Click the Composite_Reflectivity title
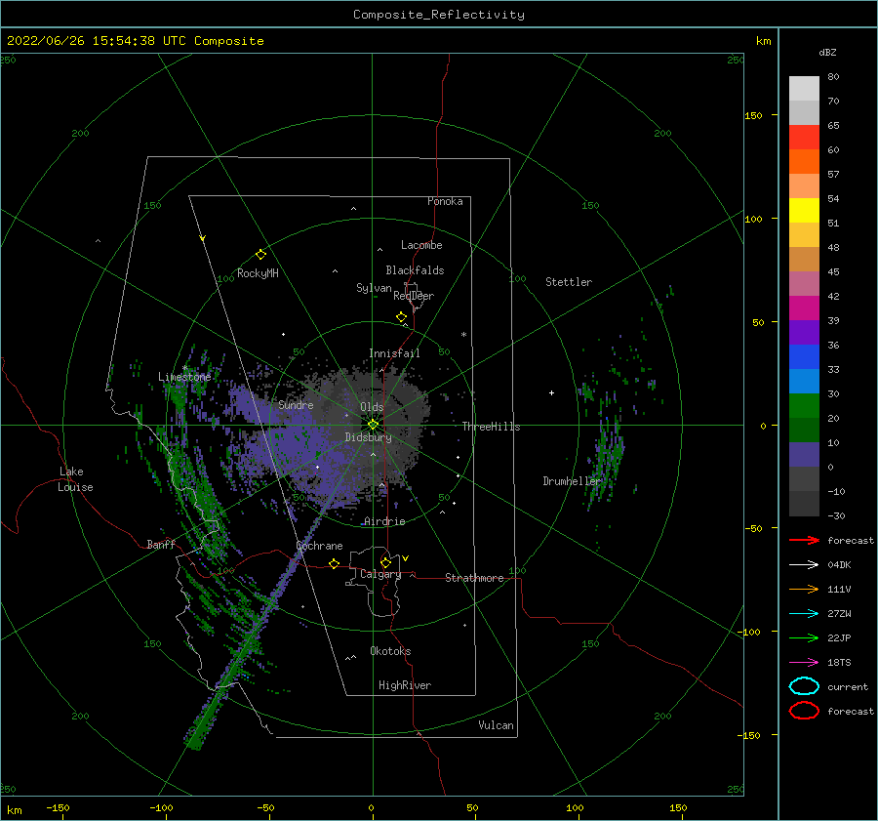 pyautogui.click(x=439, y=15)
